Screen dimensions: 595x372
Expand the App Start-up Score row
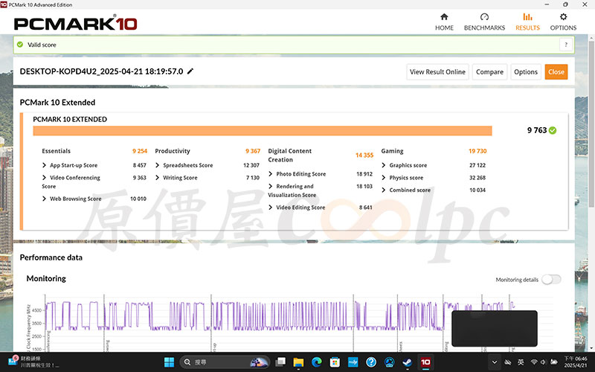tap(73, 165)
